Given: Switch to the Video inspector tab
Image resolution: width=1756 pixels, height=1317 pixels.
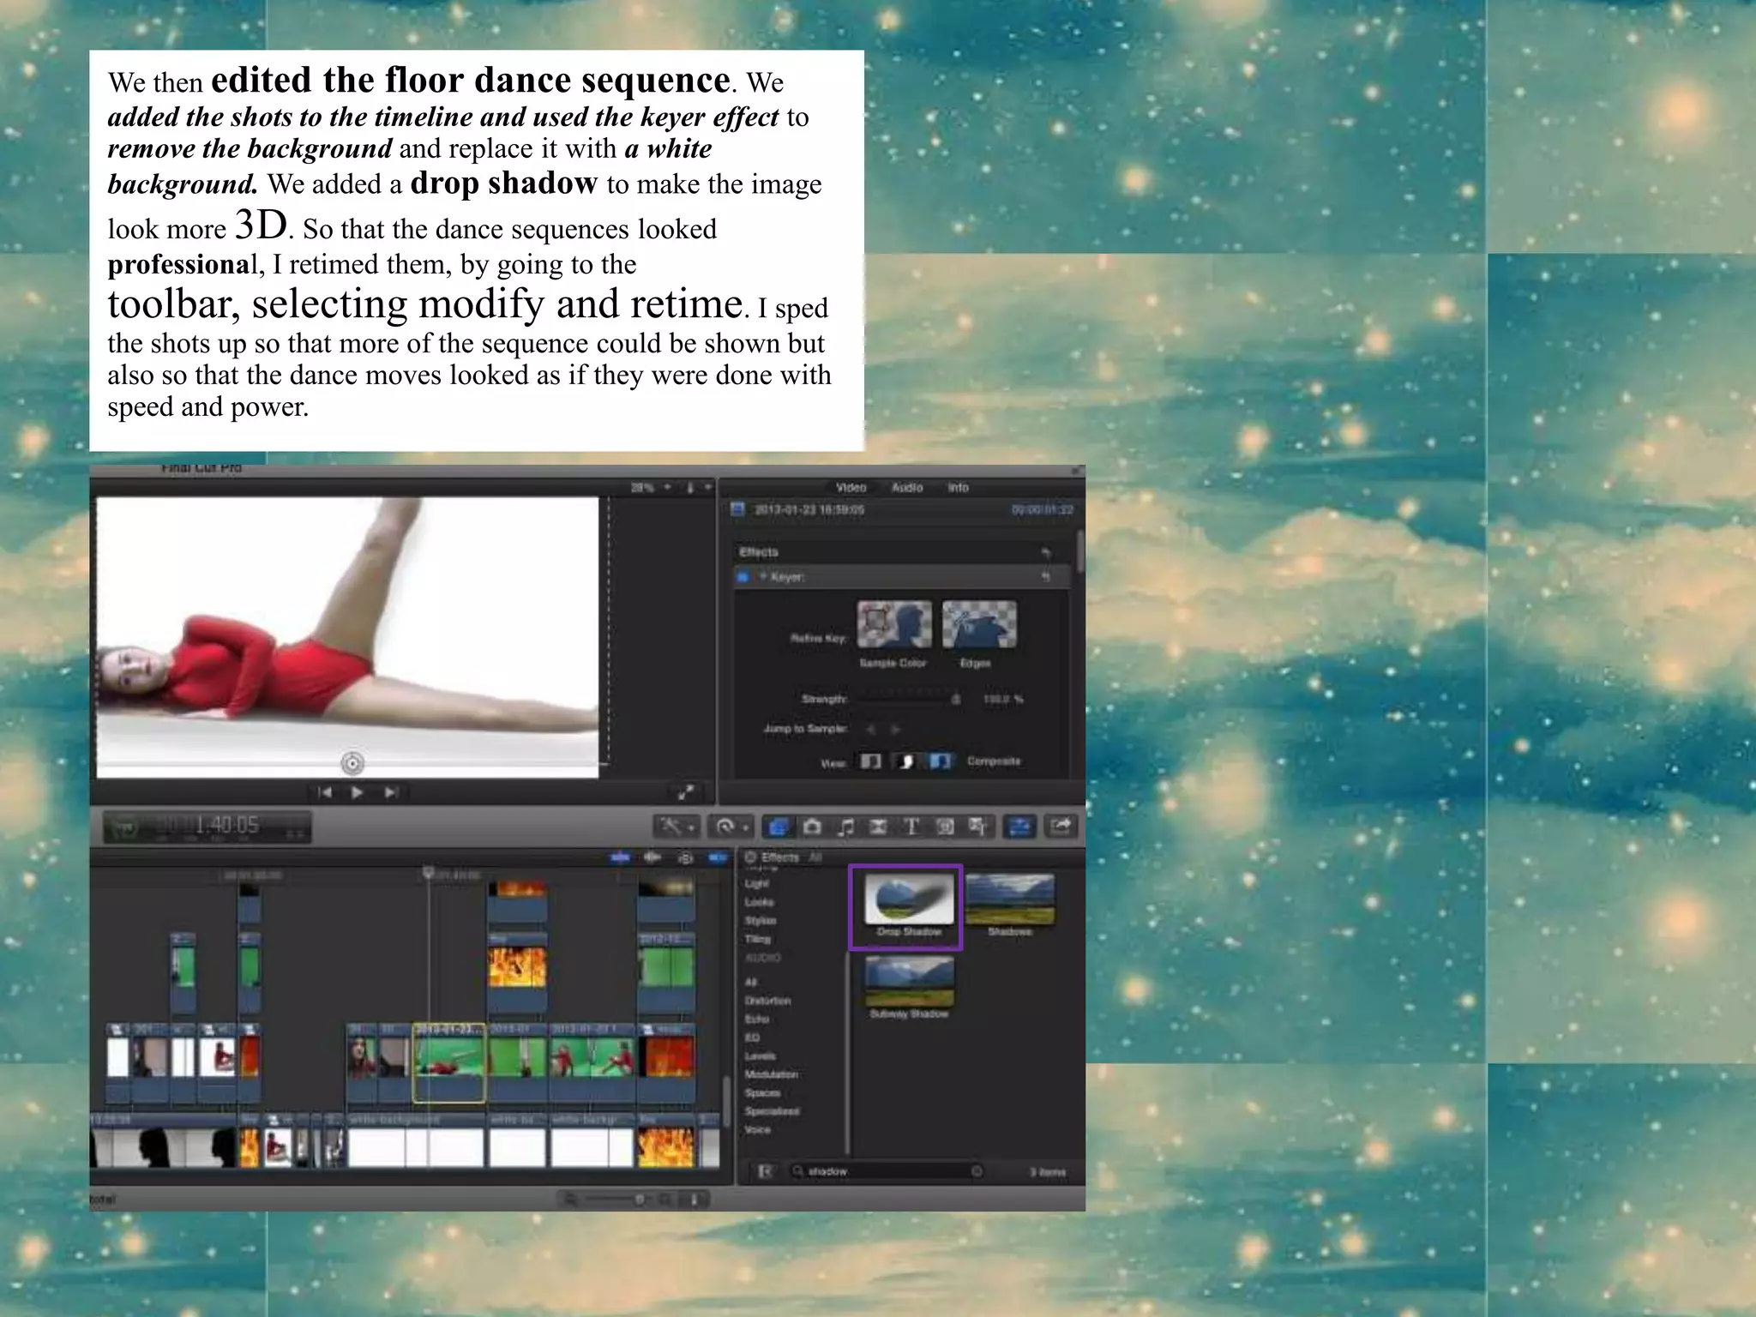Looking at the screenshot, I should coord(851,487).
